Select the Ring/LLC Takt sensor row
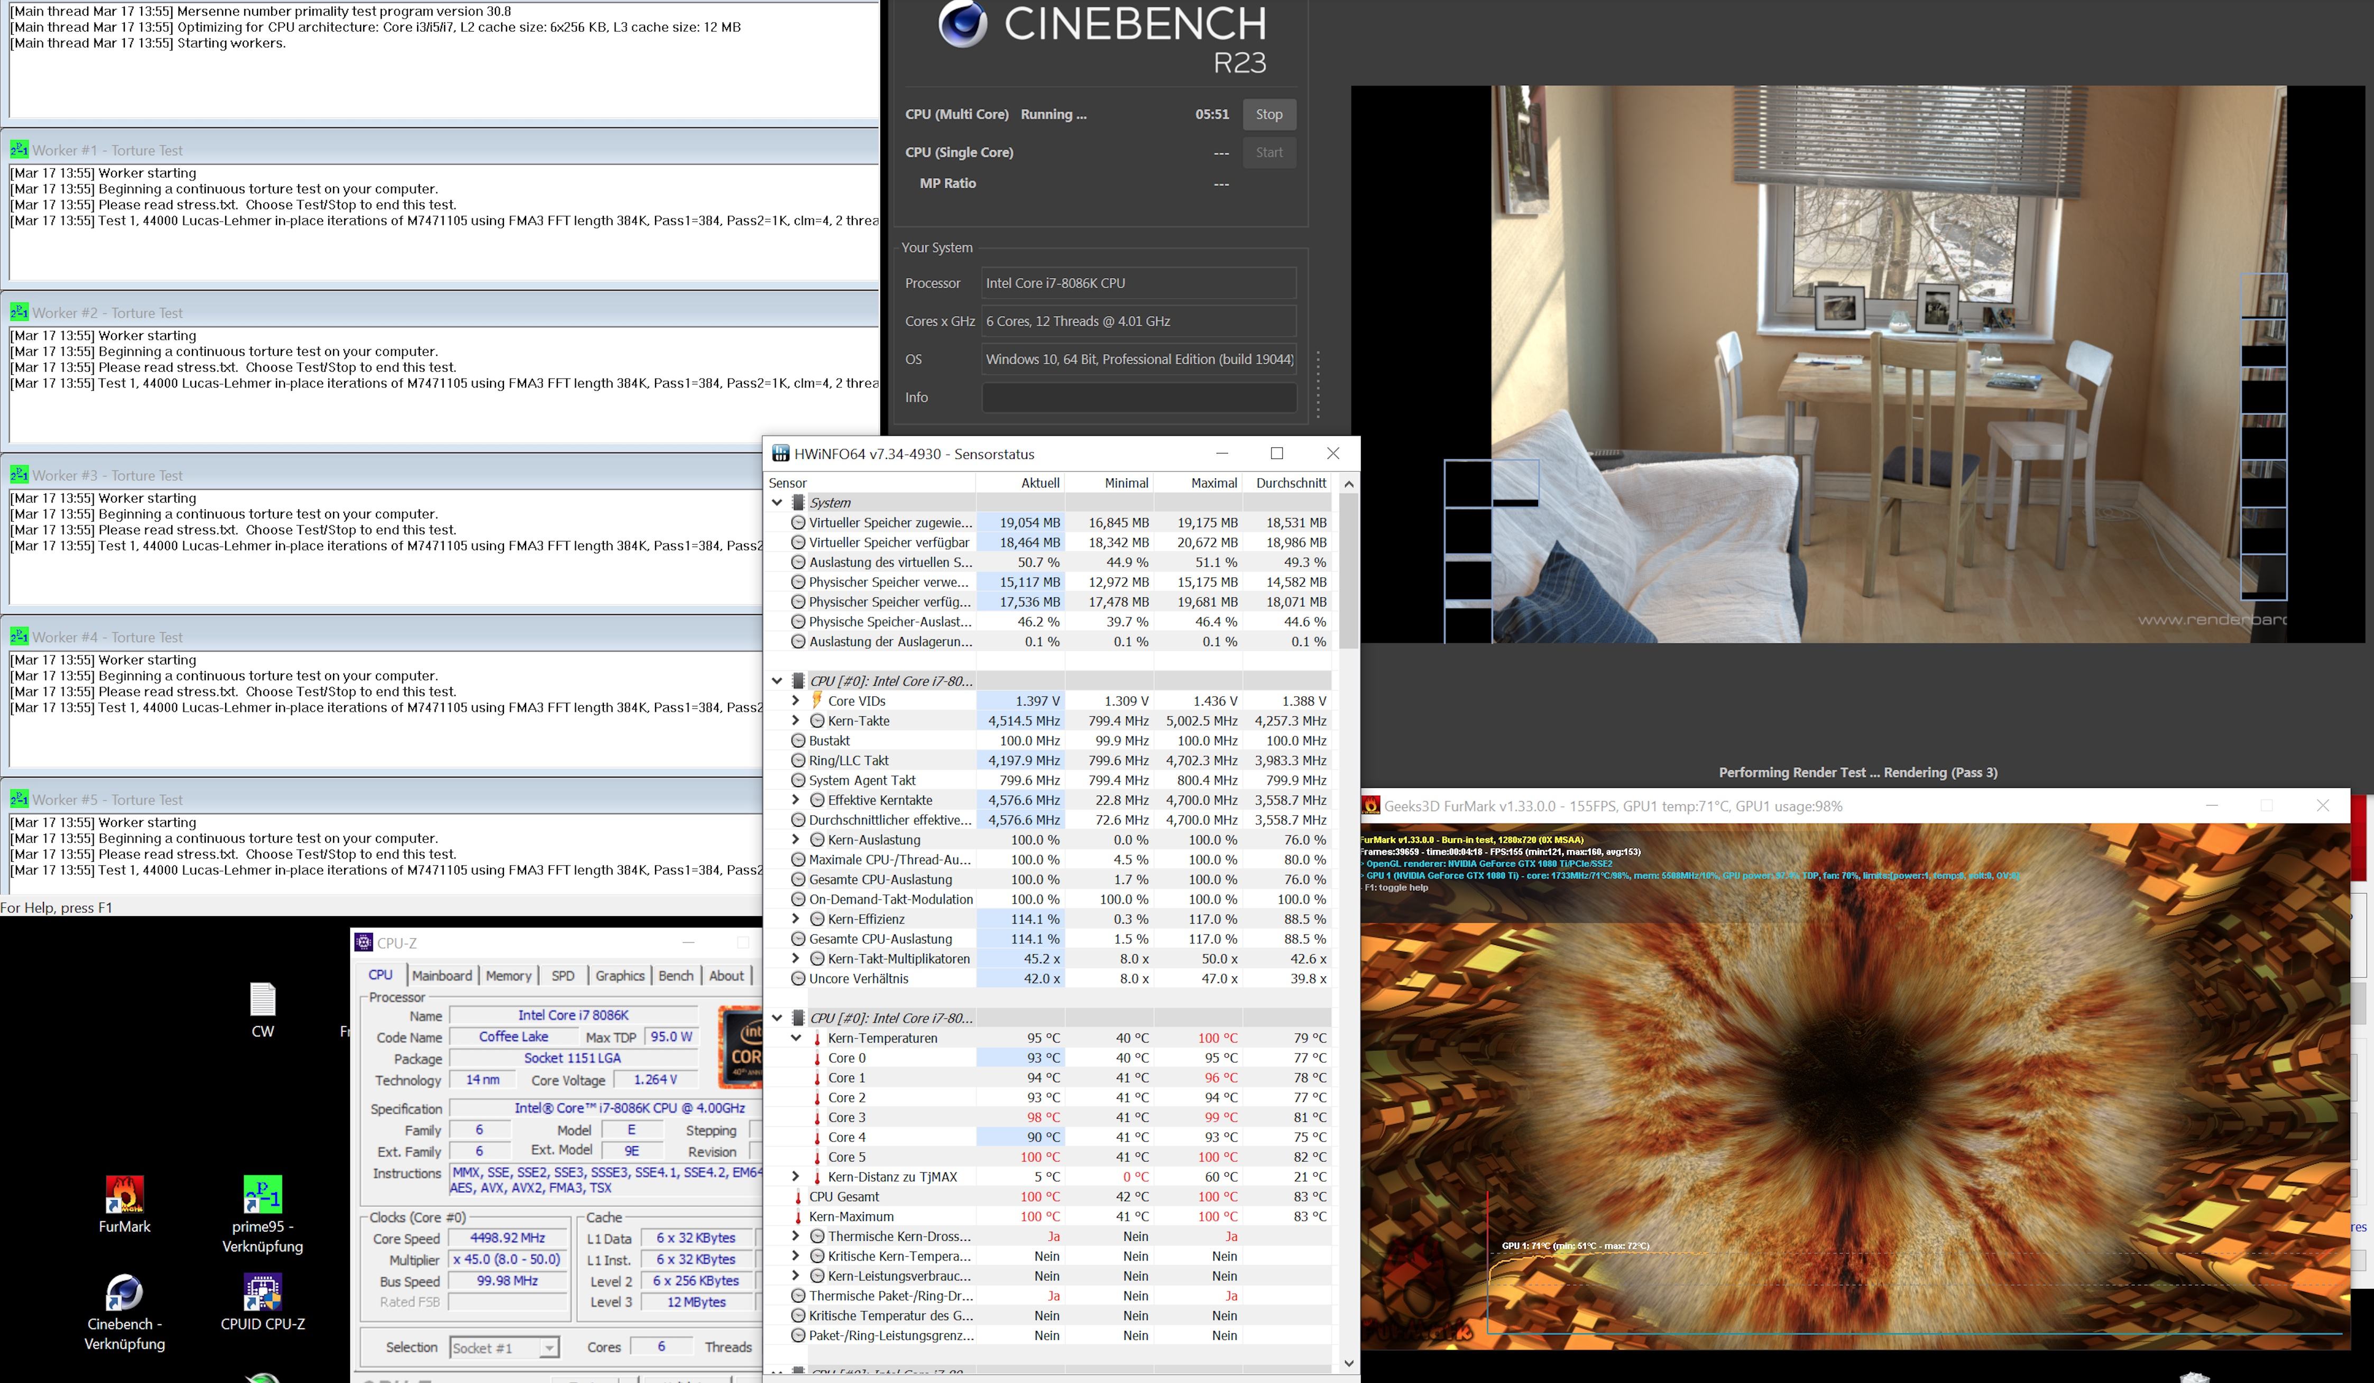 pyautogui.click(x=1048, y=760)
